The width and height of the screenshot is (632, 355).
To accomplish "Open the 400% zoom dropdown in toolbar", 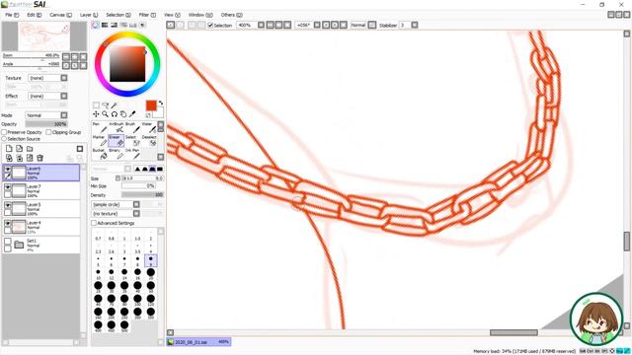I will (261, 25).
